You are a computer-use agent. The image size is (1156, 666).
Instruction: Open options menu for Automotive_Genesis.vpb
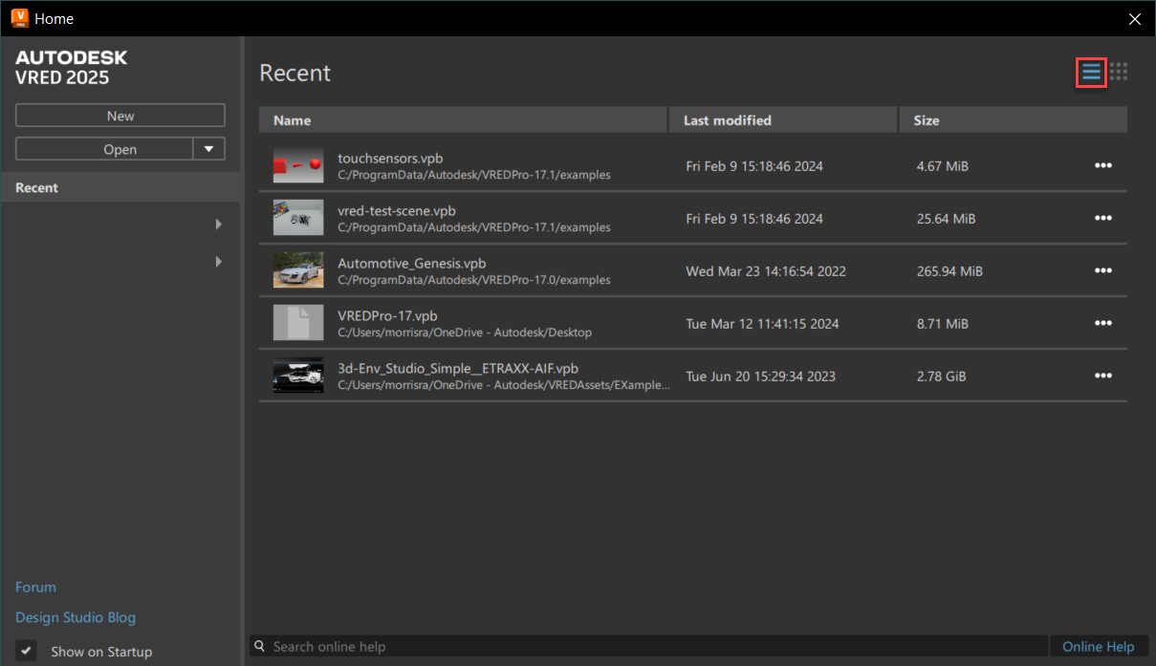[x=1103, y=270]
